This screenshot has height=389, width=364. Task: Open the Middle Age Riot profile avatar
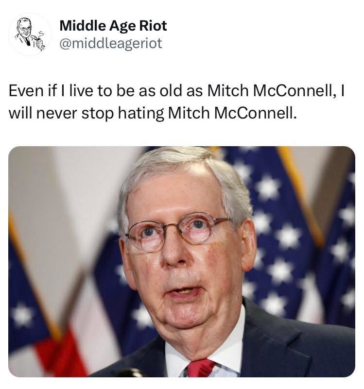[30, 34]
